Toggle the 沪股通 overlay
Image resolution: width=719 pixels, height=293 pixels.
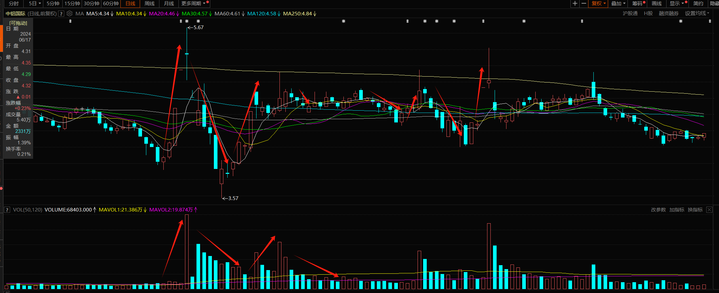(x=630, y=13)
